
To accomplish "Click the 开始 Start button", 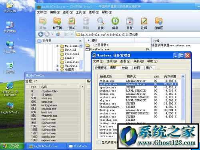I will click(12, 146).
